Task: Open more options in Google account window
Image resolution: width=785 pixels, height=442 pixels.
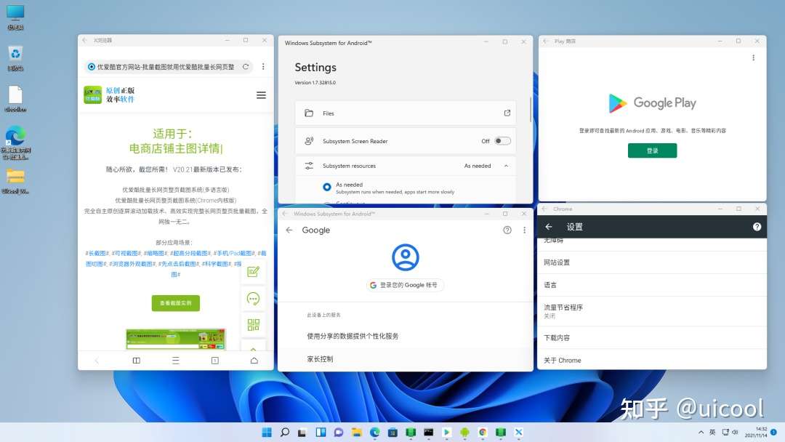Action: (524, 230)
